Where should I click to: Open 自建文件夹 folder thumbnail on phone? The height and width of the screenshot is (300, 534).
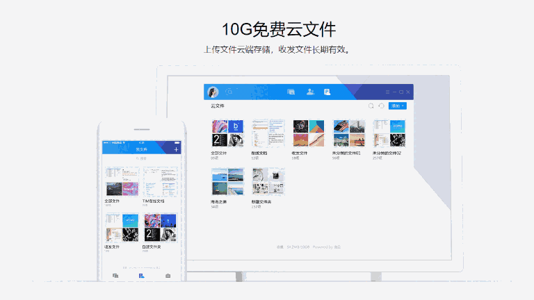pos(161,228)
